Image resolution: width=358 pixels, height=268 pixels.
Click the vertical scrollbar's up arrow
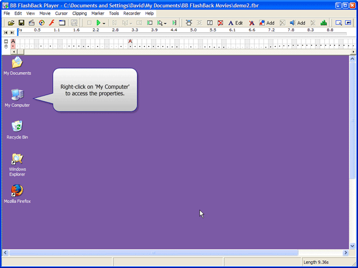pos(352,59)
